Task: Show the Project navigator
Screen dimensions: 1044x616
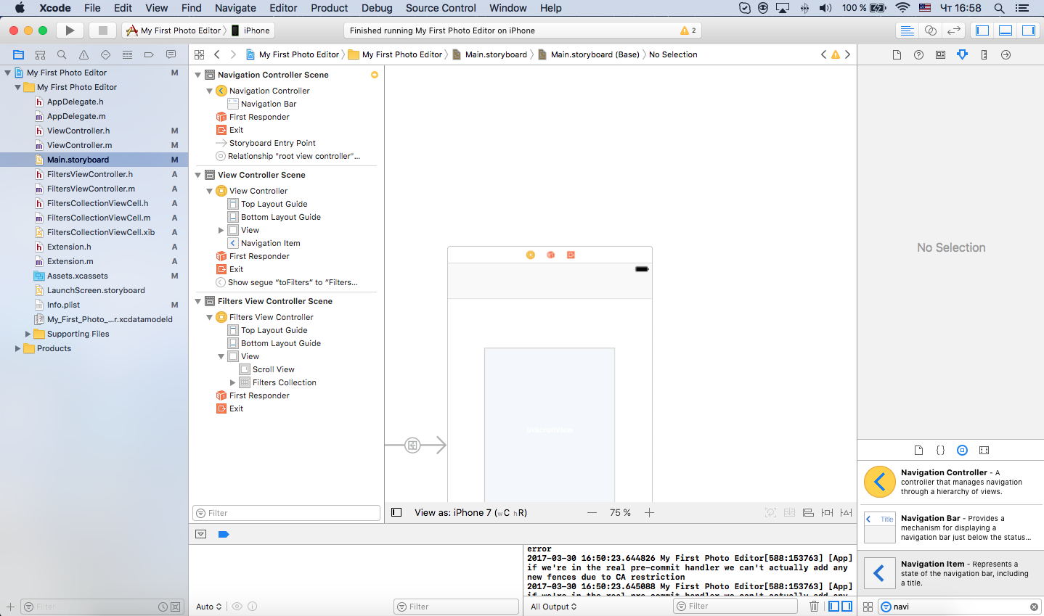Action: (x=19, y=54)
